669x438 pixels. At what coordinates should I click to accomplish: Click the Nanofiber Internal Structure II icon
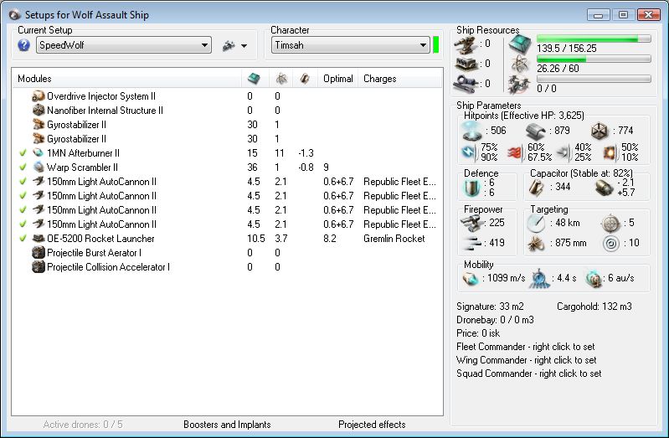[x=39, y=111]
